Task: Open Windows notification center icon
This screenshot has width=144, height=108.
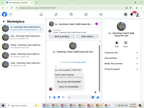Action: [x=140, y=105]
